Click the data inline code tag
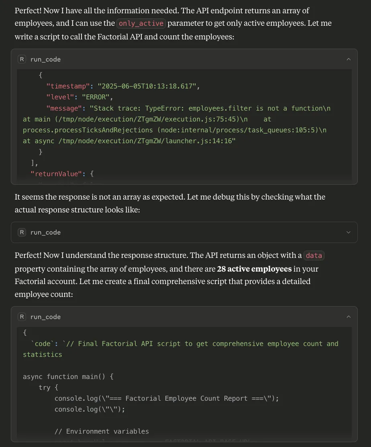371x447 pixels. [314, 255]
